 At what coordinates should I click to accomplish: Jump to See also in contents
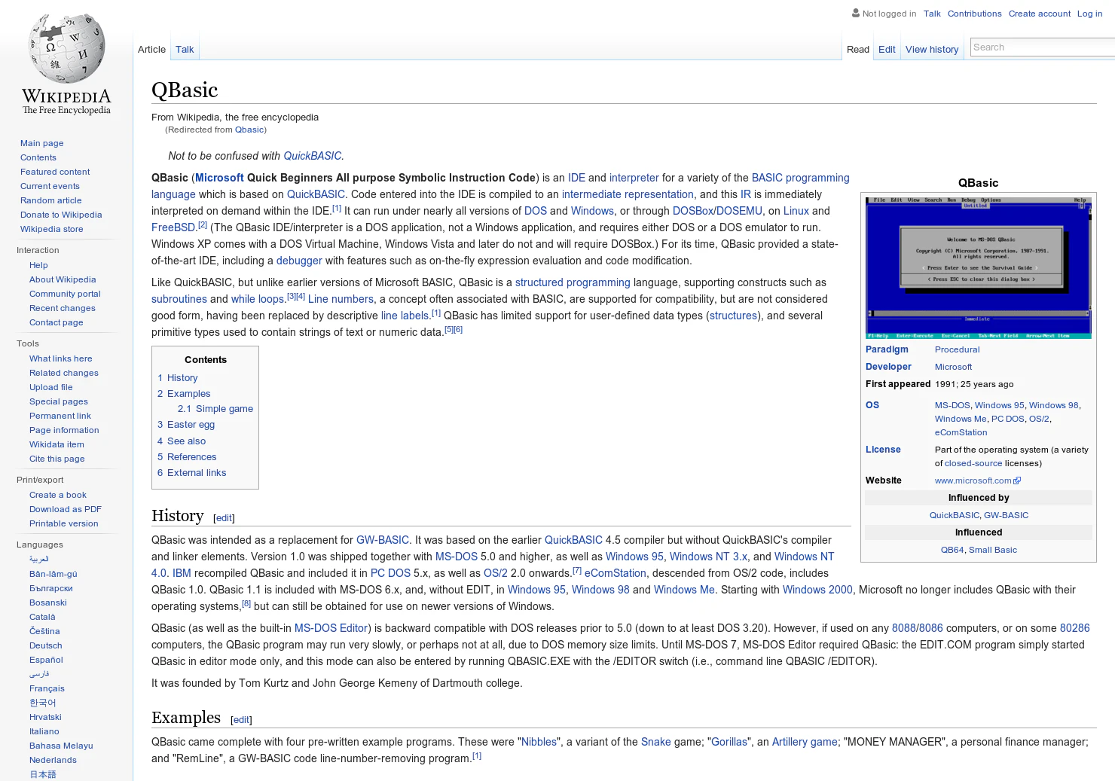click(x=181, y=441)
